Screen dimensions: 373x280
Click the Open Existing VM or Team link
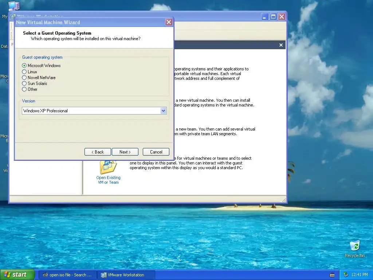pos(108,180)
